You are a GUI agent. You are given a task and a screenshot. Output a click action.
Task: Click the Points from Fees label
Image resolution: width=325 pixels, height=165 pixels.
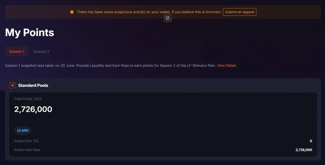(x=27, y=150)
